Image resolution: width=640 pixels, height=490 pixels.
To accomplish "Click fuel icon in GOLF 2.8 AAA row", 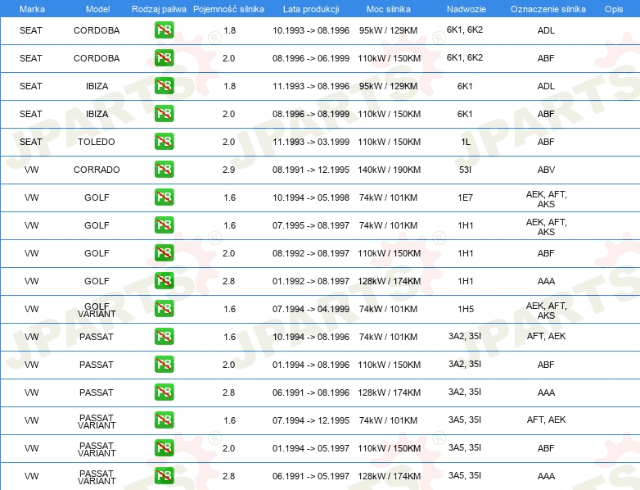I will [x=164, y=280].
